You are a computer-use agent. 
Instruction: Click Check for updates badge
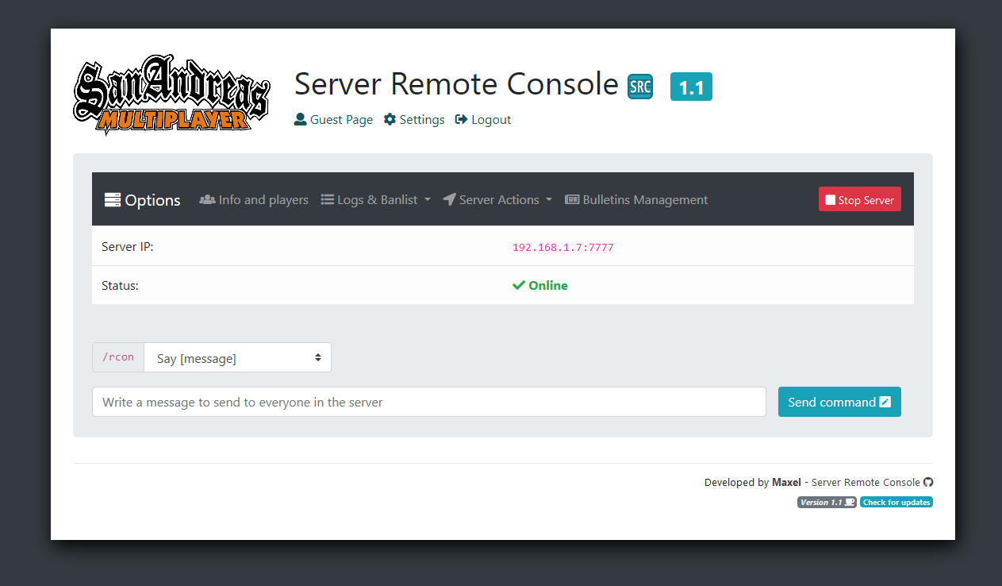[x=896, y=502]
